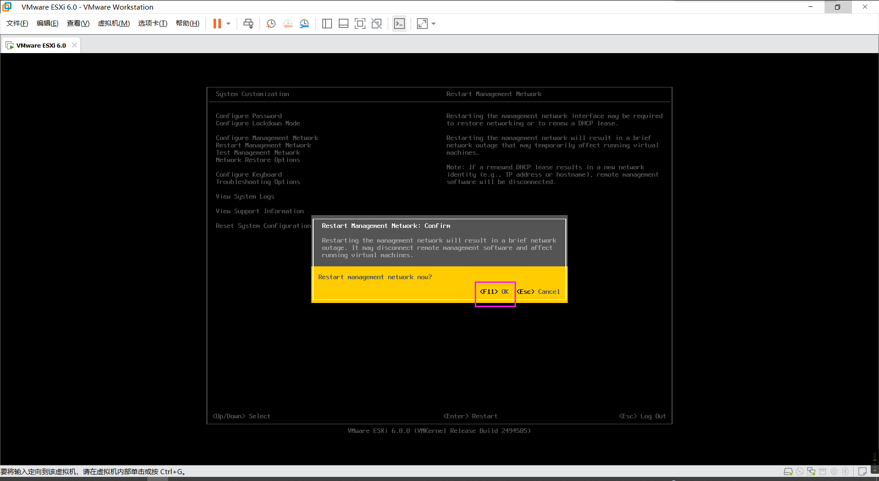Toggle the thumbnail bar view
879x481 pixels.
(343, 24)
